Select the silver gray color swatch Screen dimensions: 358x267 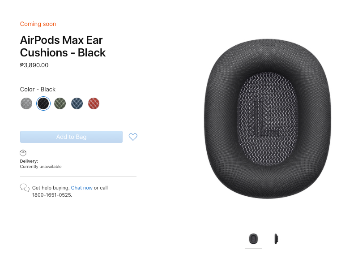click(x=26, y=103)
